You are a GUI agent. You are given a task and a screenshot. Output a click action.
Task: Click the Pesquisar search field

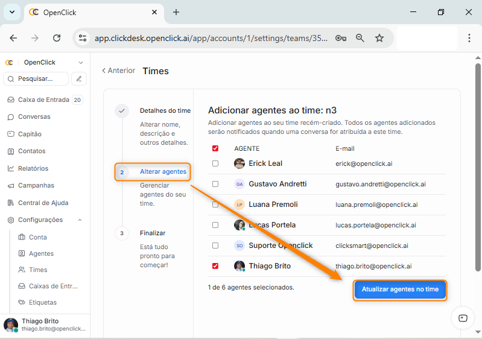coord(36,78)
